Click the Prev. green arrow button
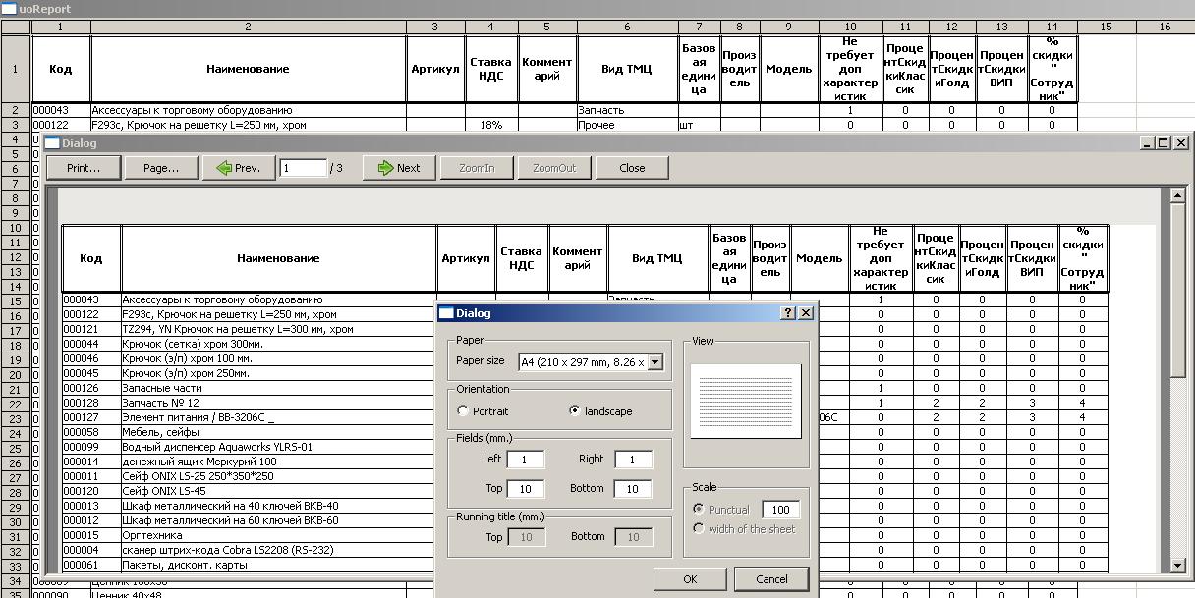 239,168
